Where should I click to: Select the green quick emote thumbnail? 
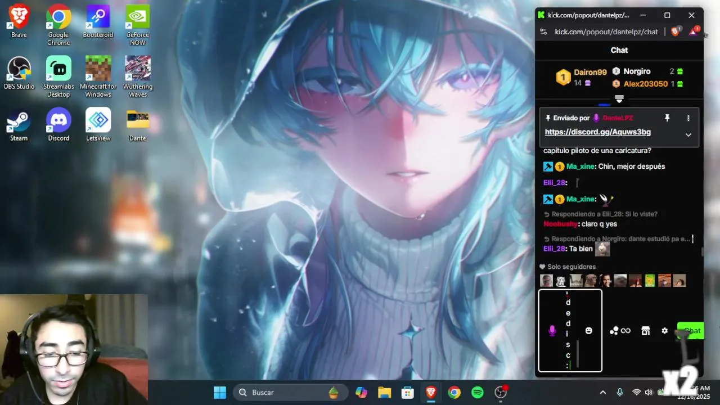(x=650, y=280)
